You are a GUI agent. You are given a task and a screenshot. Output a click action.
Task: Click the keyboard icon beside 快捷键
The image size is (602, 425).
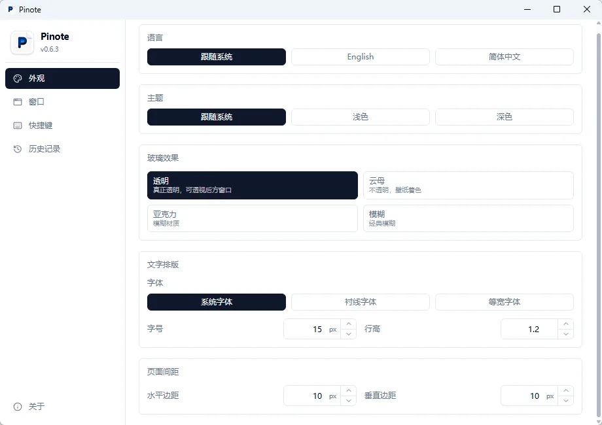[18, 126]
